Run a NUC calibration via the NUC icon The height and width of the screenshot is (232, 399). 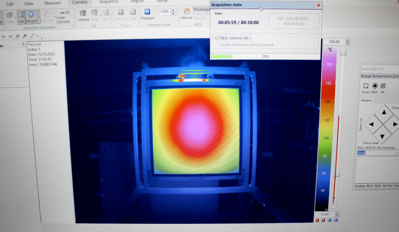[x=375, y=86]
